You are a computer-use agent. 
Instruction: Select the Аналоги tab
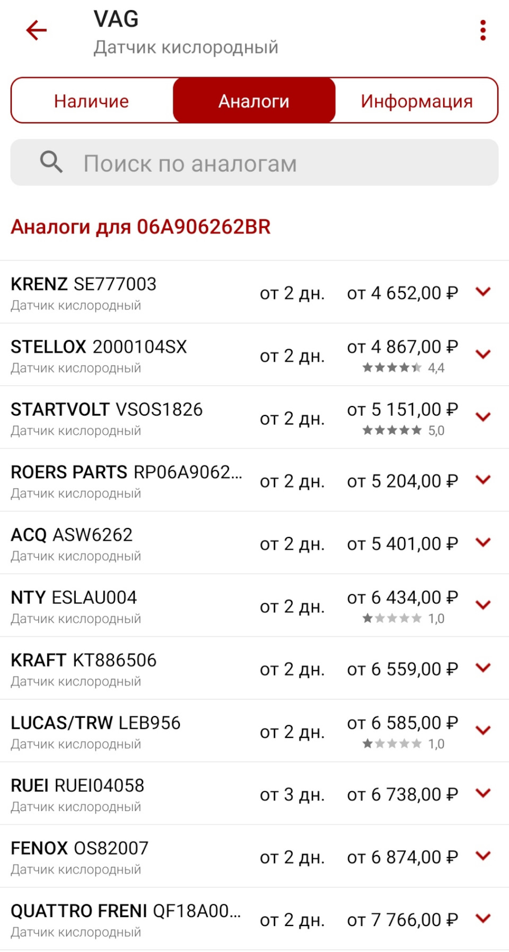coord(254,101)
